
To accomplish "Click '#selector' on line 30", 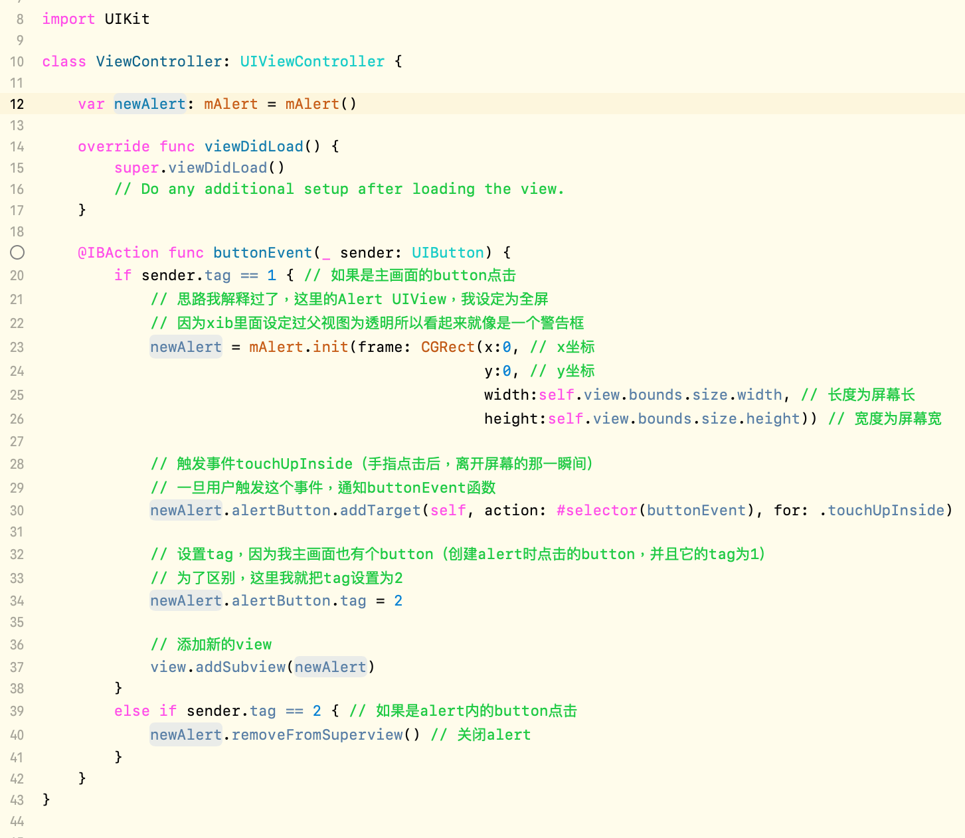I will click(x=597, y=511).
